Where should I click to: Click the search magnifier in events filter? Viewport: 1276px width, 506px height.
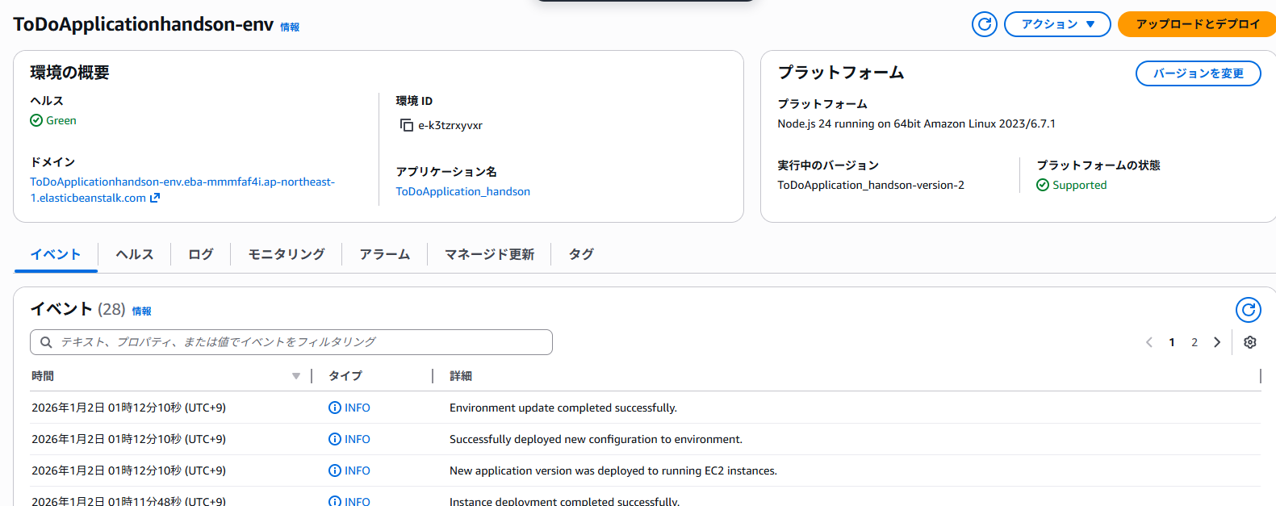(x=46, y=342)
